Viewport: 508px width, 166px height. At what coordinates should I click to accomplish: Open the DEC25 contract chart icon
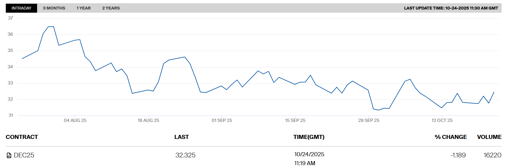(9, 155)
